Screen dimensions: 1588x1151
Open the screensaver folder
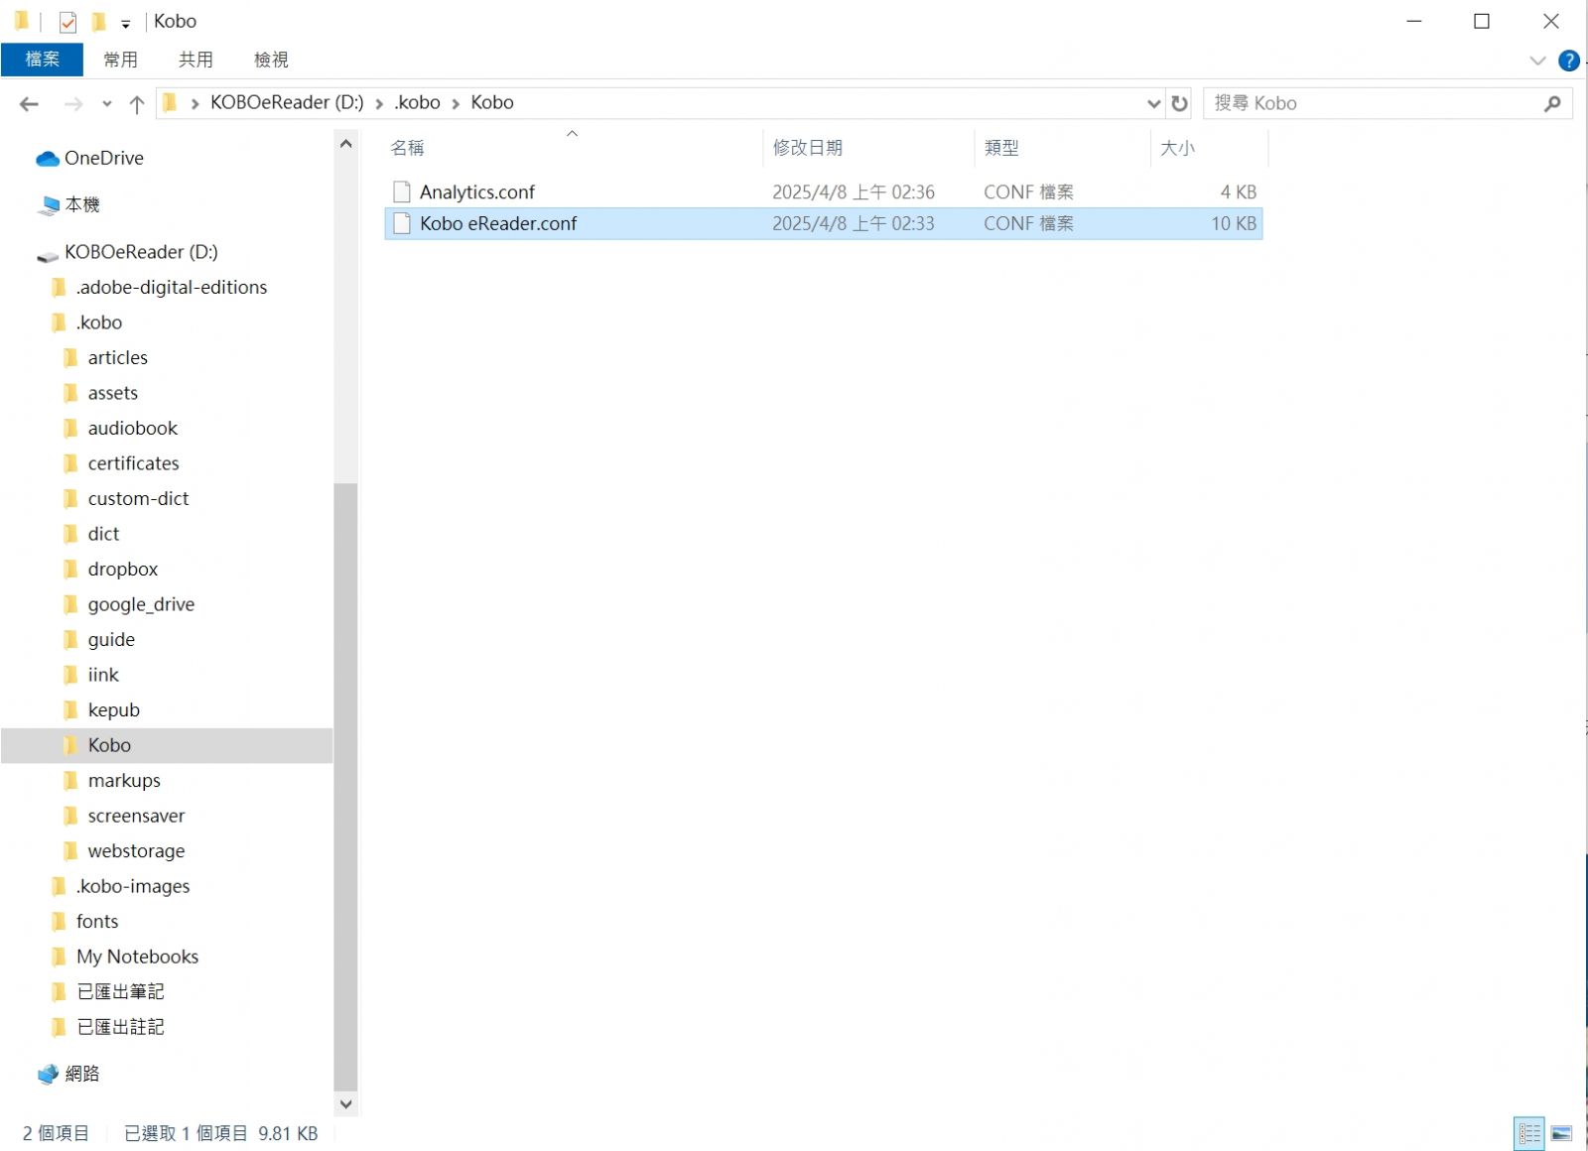(x=136, y=816)
